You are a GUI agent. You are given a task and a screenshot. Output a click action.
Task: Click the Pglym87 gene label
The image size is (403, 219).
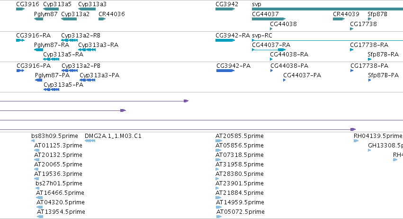46,14
